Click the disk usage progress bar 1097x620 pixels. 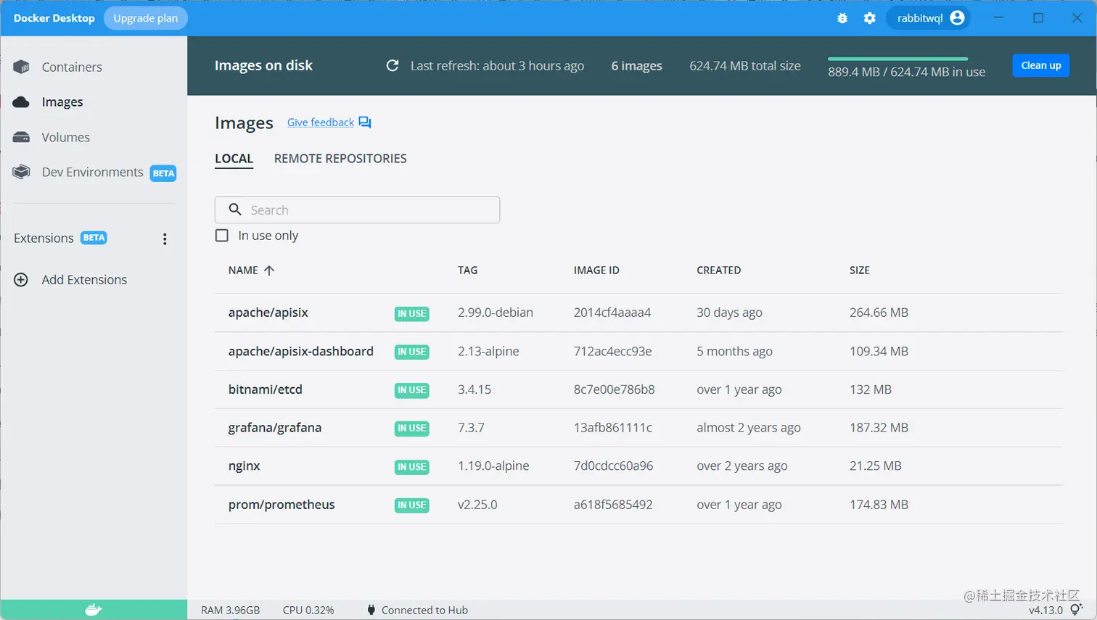897,59
